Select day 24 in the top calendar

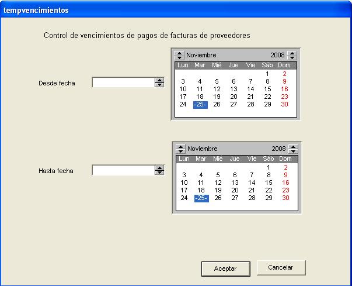coord(183,104)
